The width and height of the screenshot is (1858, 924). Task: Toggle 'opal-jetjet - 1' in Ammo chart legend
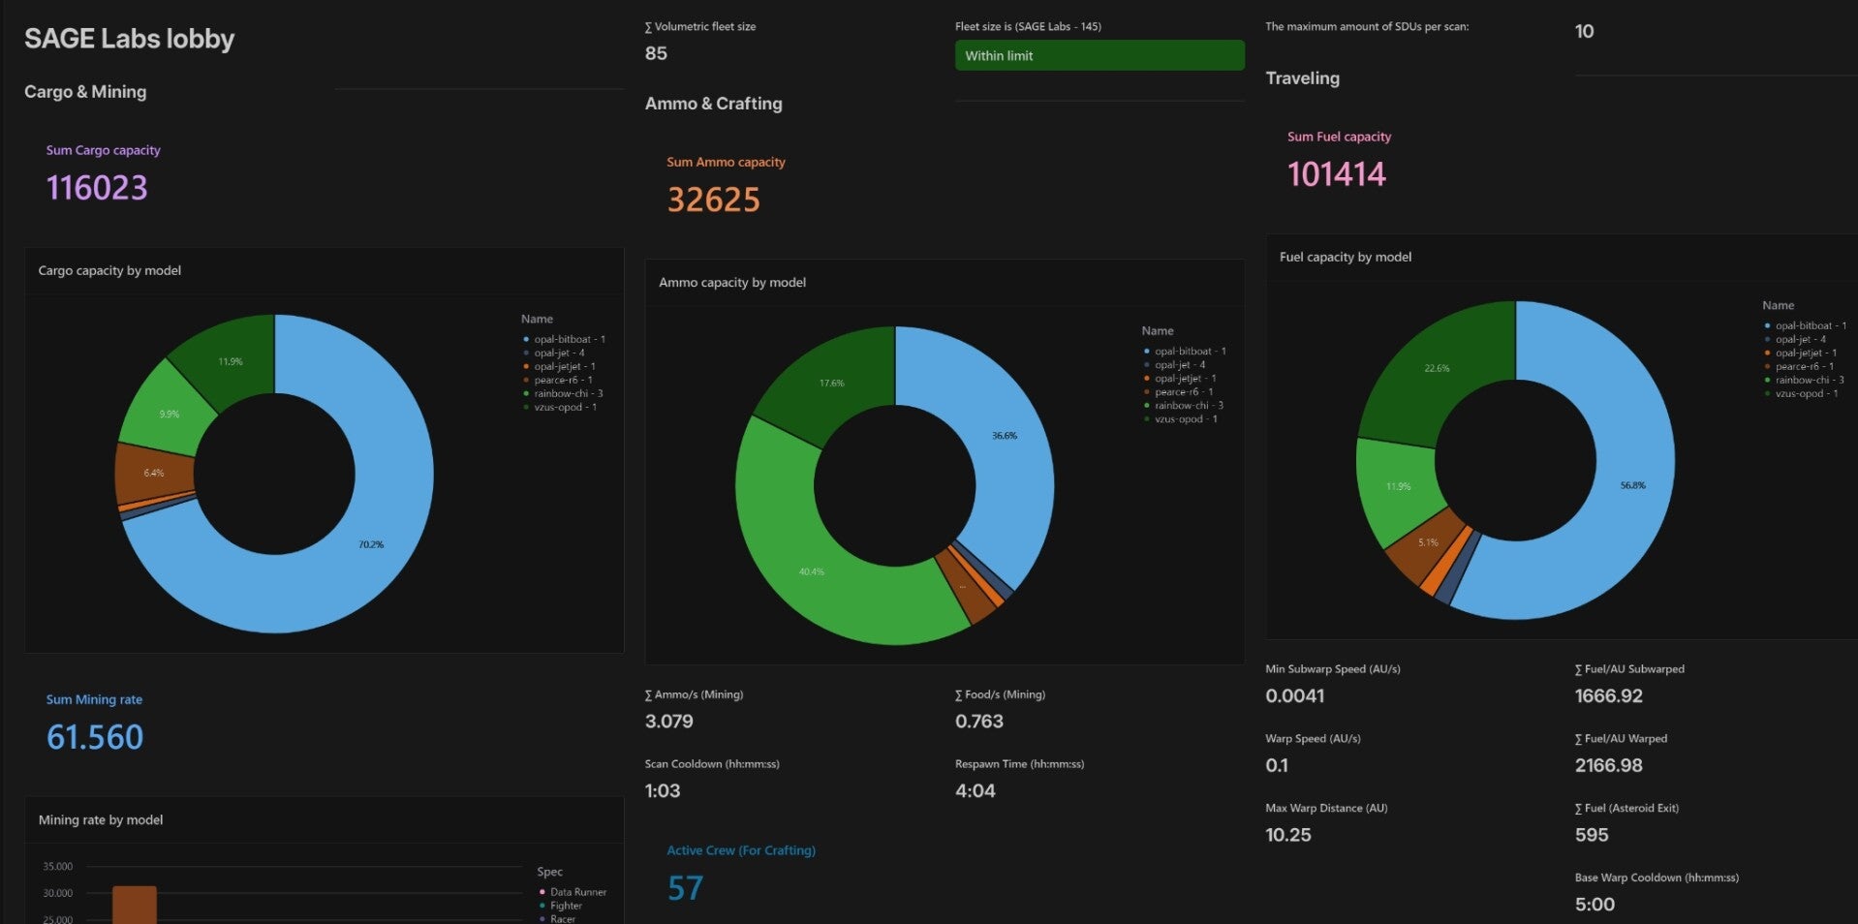point(1181,379)
